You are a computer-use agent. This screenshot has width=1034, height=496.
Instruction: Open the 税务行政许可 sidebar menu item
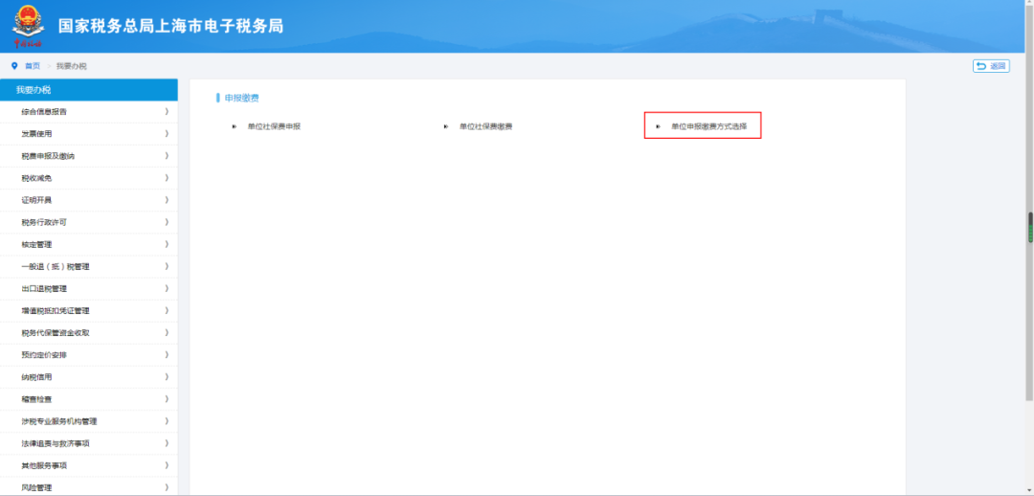pos(44,222)
